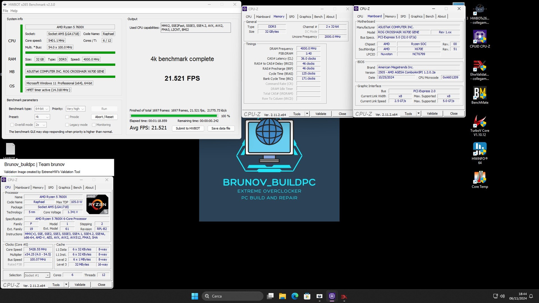Click the green RAM status bar
The height and width of the screenshot is (303, 539).
click(70, 65)
